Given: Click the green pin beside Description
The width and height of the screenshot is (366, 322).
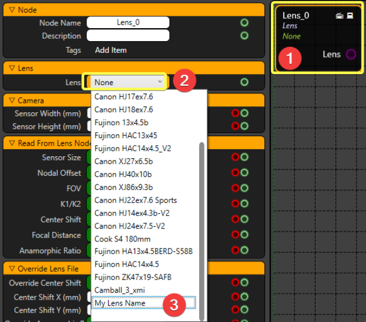Looking at the screenshot, I should tap(244, 36).
